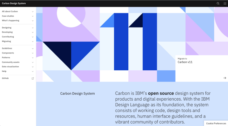Expand the Data visualization chevron
Image resolution: width=228 pixels, height=126 pixels.
(33, 67)
